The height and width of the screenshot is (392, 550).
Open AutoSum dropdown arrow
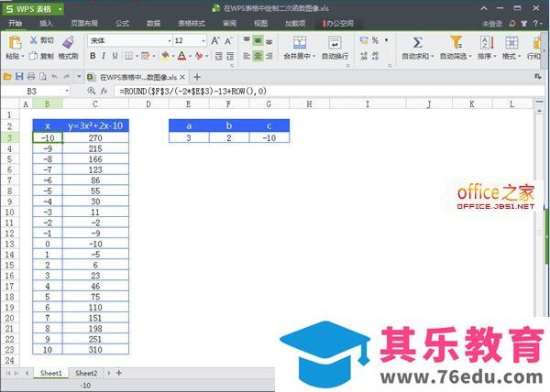pyautogui.click(x=432, y=56)
